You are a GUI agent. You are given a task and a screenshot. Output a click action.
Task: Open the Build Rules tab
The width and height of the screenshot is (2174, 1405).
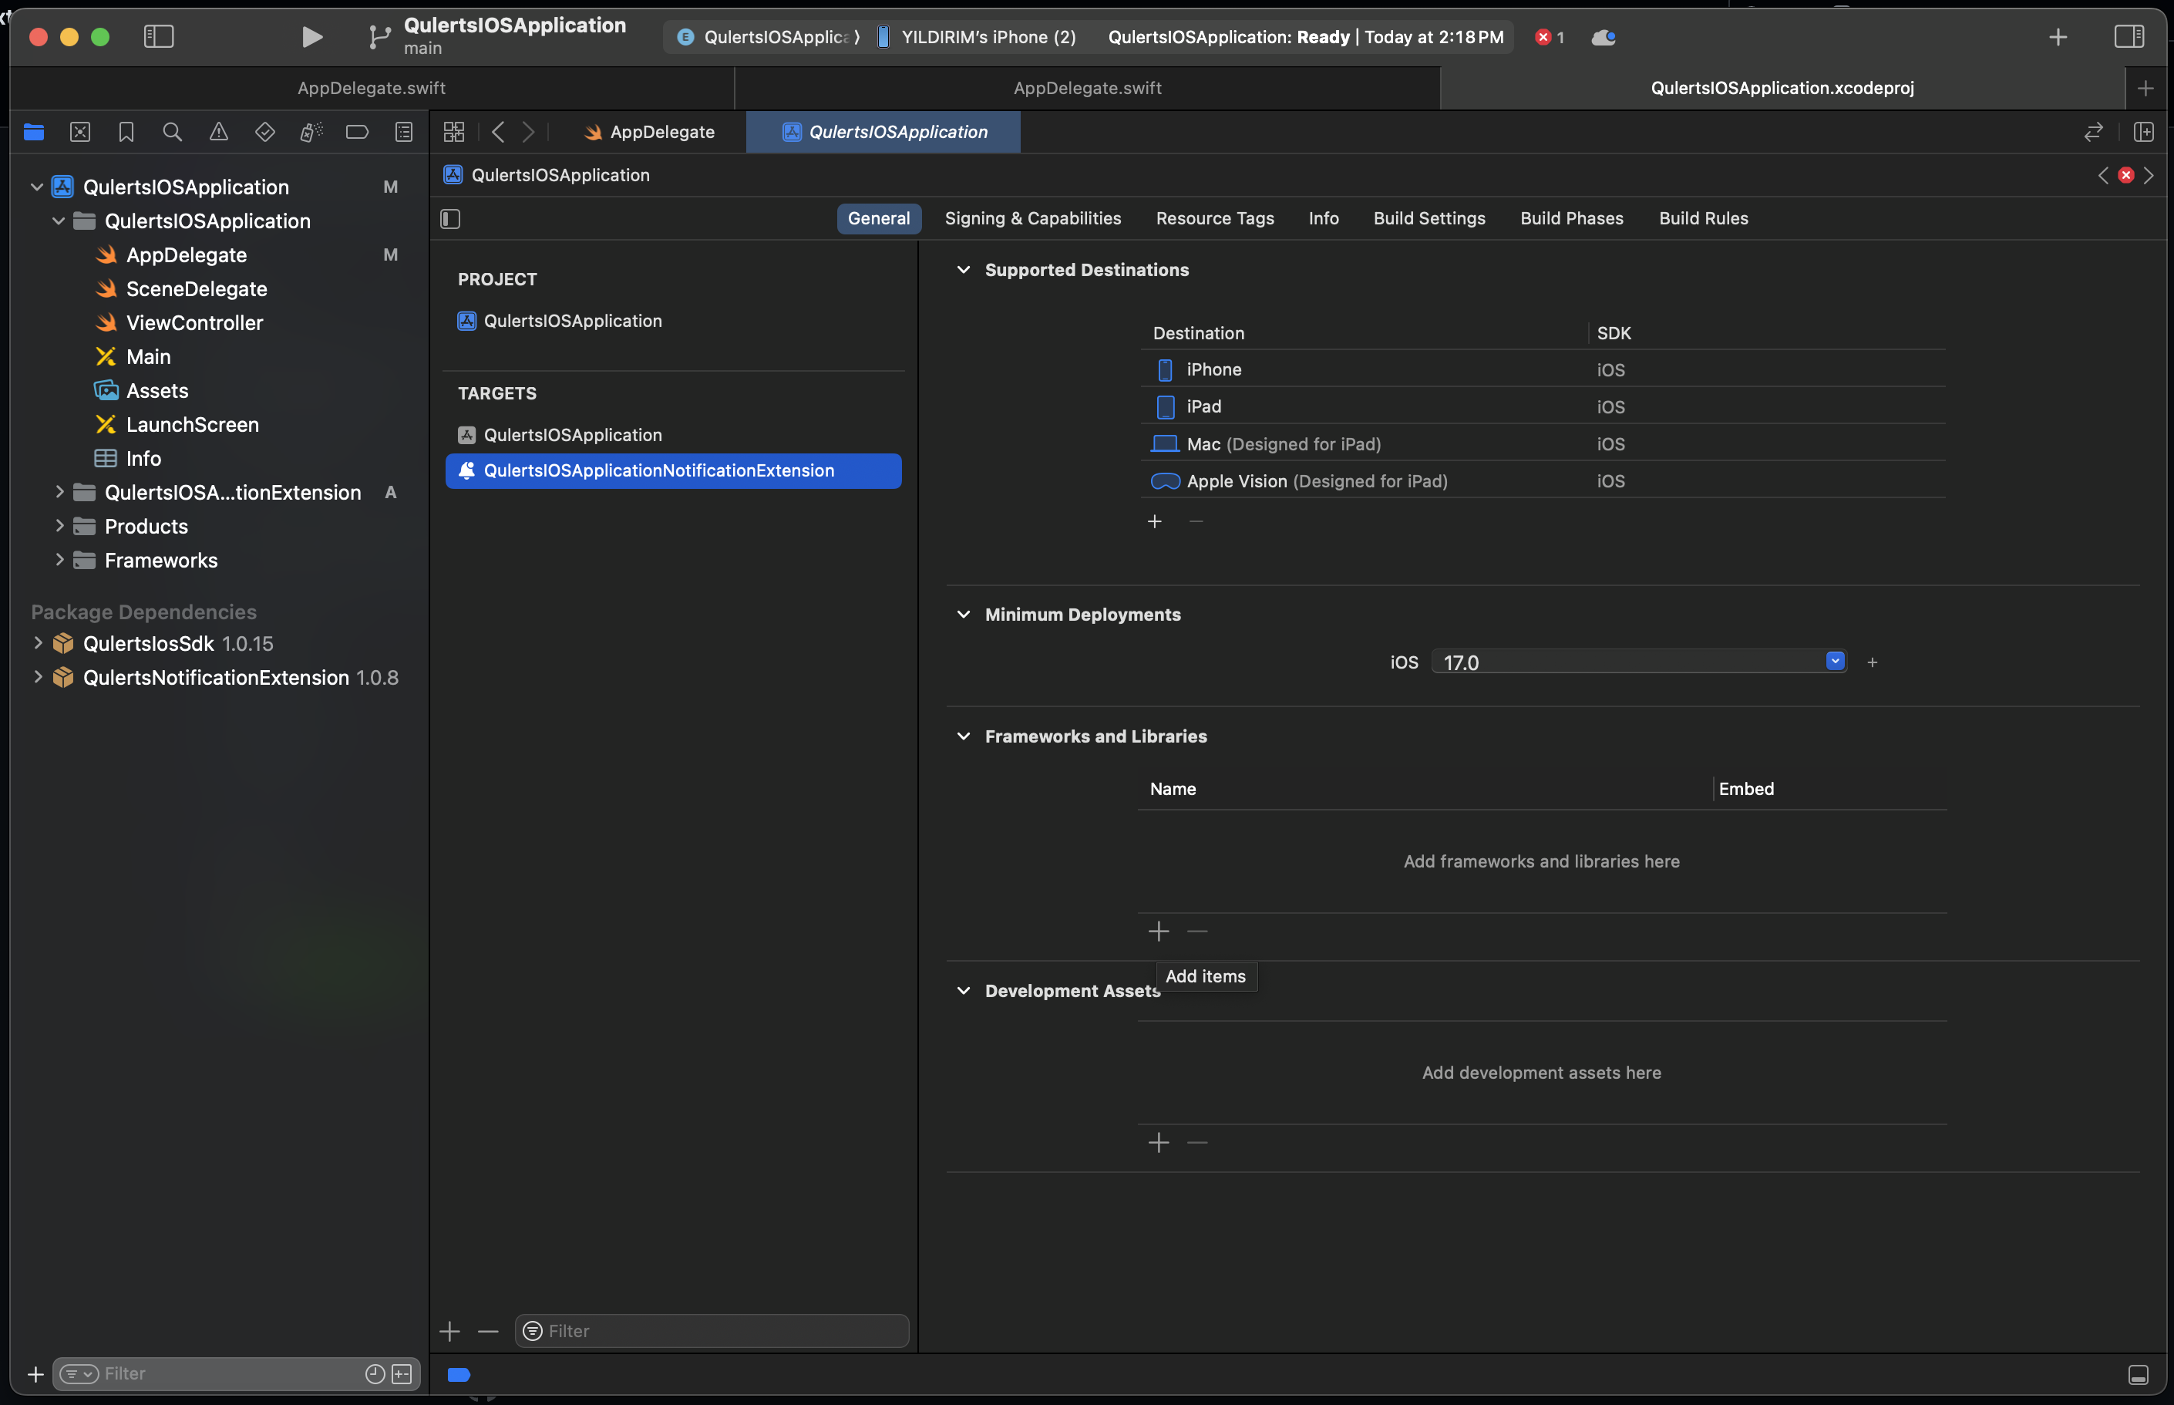coord(1704,219)
